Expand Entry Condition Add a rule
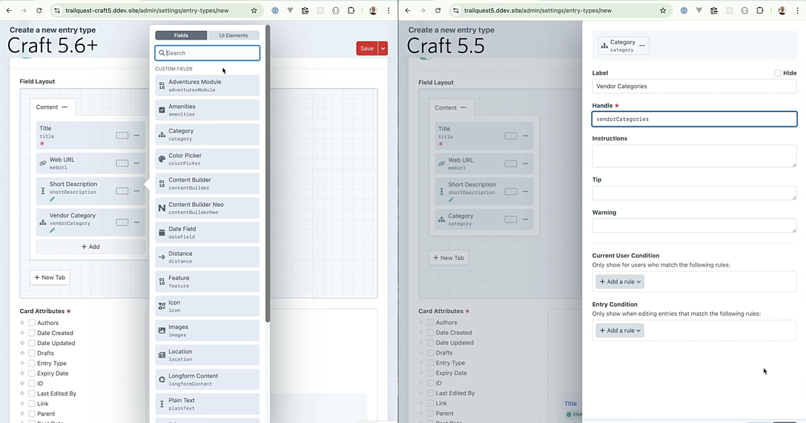Image resolution: width=806 pixels, height=423 pixels. click(x=619, y=330)
